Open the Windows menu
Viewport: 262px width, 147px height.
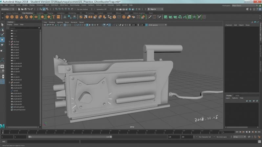point(40,5)
